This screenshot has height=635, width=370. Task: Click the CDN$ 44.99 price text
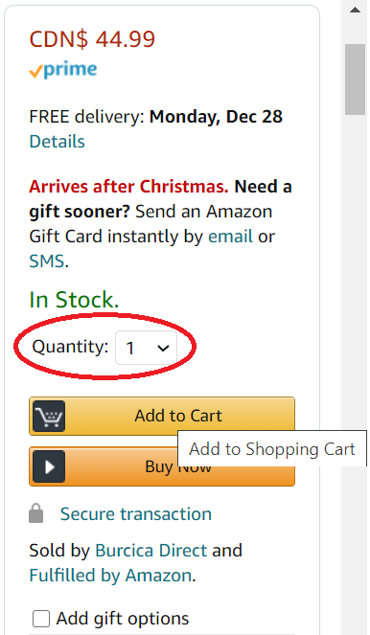[x=92, y=39]
